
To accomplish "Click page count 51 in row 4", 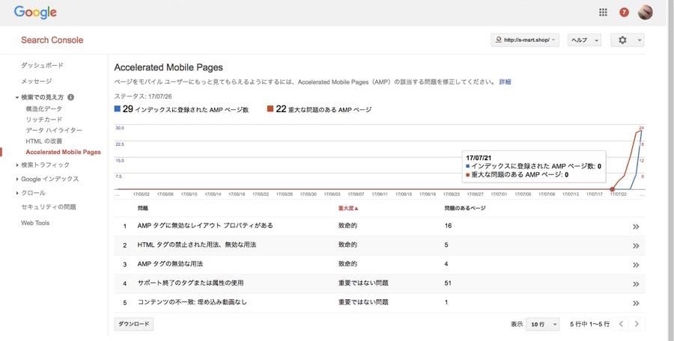I will coord(448,283).
